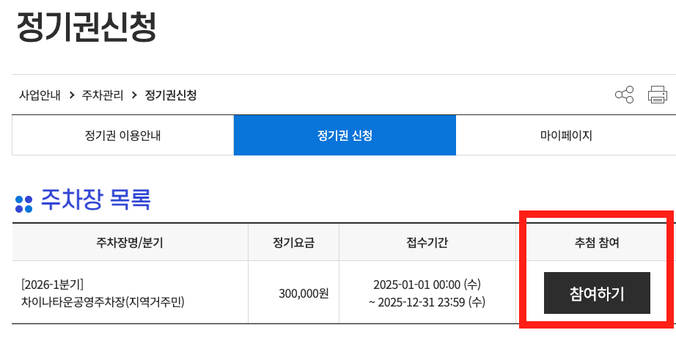Click the share icon

624,95
